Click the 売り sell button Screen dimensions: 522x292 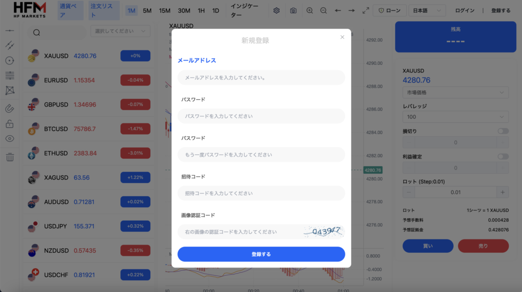tap(483, 246)
